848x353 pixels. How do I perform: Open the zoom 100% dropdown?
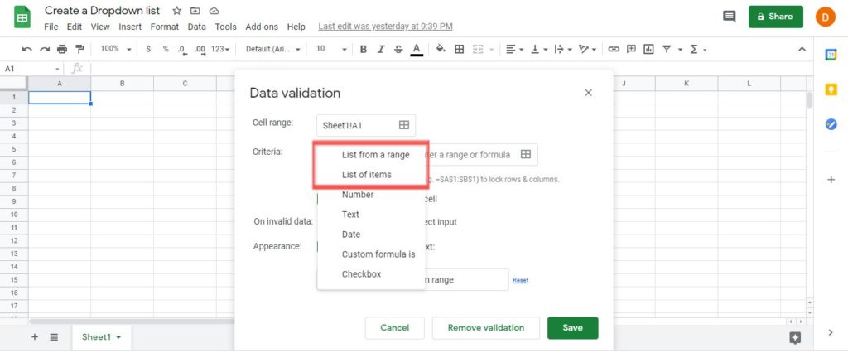click(x=116, y=49)
